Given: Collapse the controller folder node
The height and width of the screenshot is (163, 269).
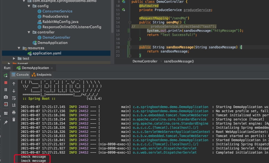Looking at the screenshot, I should pyautogui.click(x=29, y=32).
